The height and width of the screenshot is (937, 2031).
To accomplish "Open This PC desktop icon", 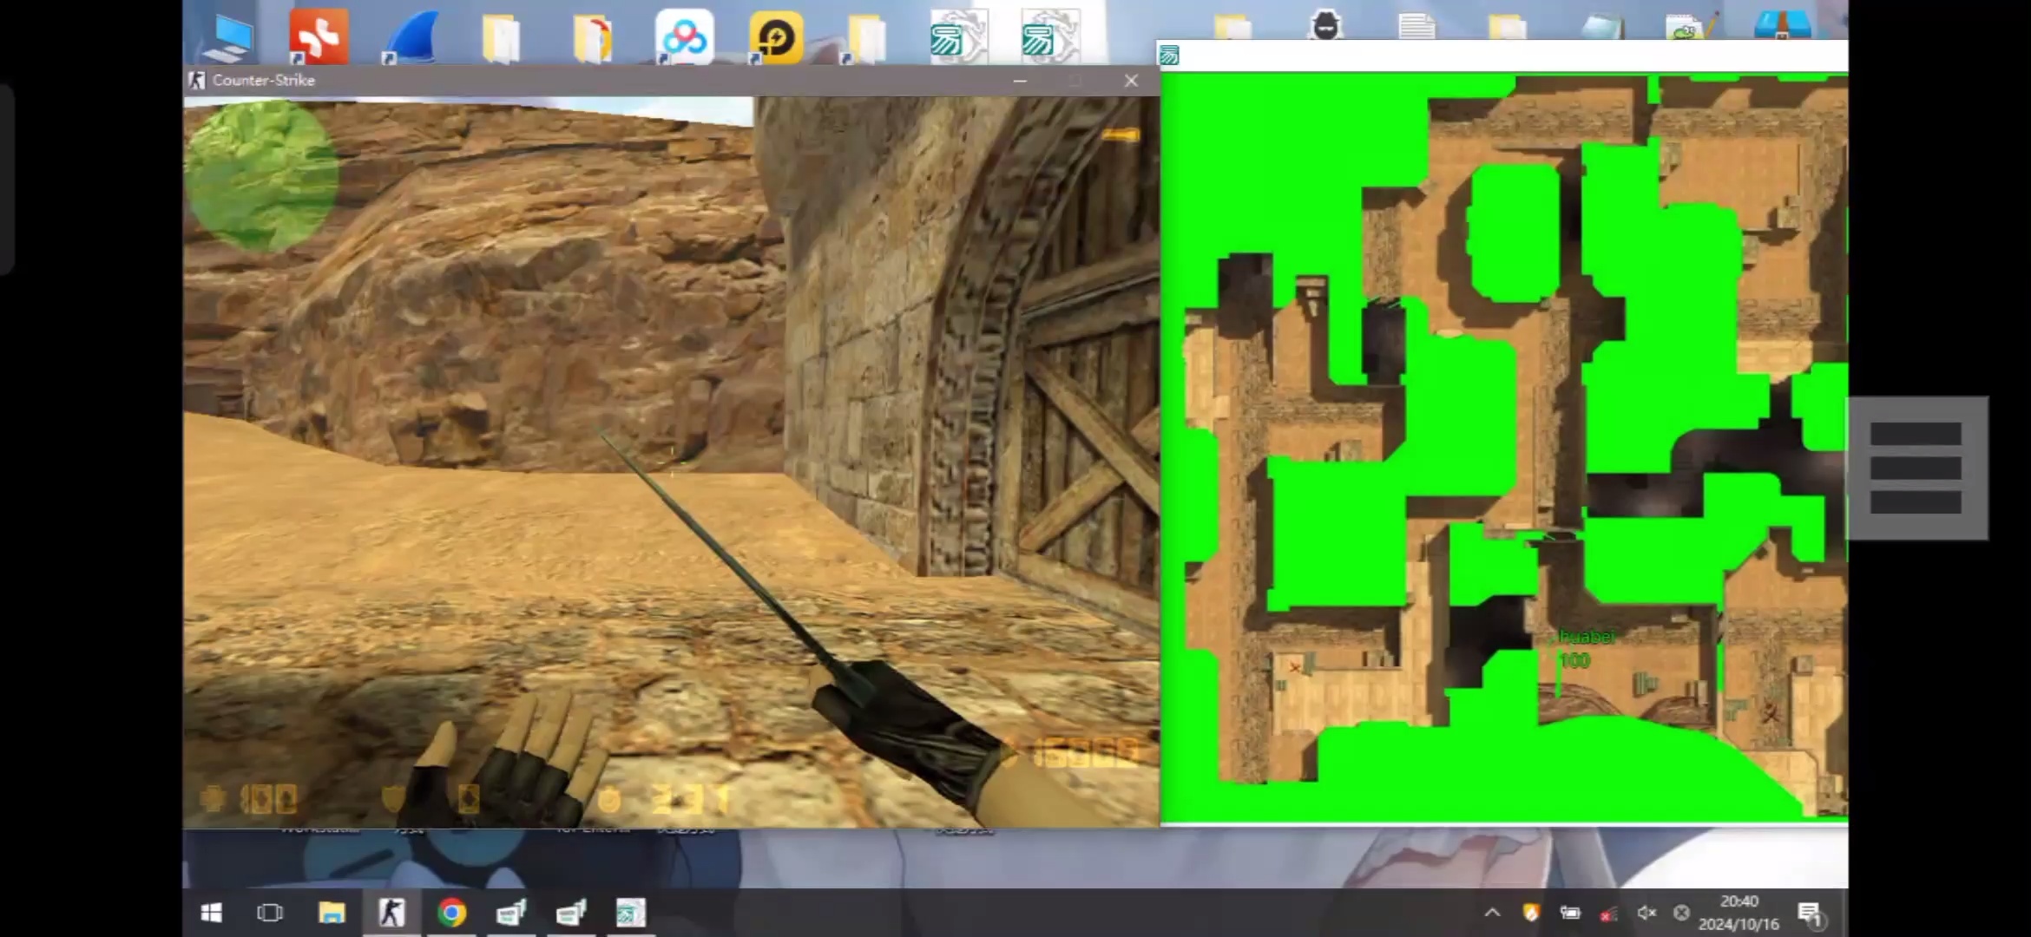I will tap(227, 37).
